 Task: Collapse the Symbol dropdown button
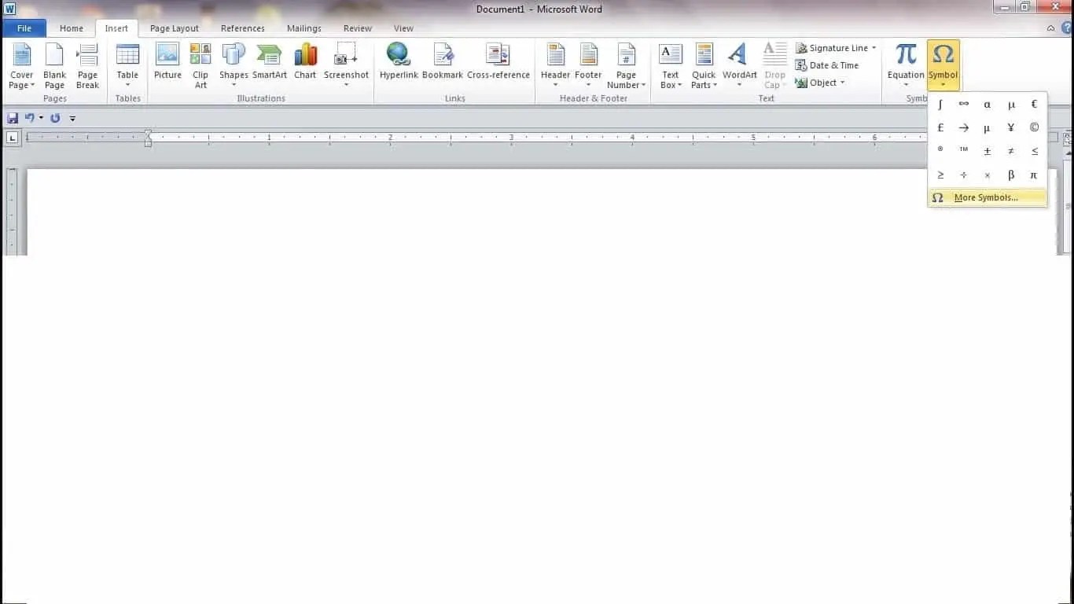[943, 66]
